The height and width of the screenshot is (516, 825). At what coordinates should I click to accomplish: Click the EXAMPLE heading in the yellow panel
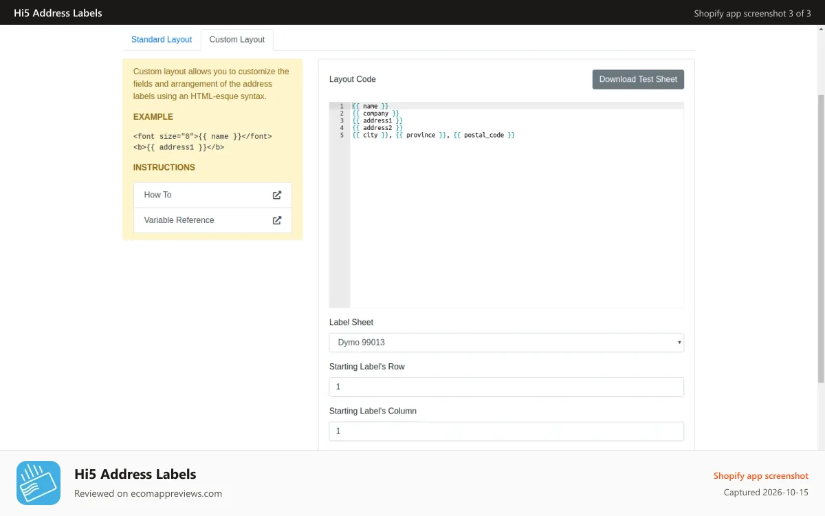click(x=153, y=117)
